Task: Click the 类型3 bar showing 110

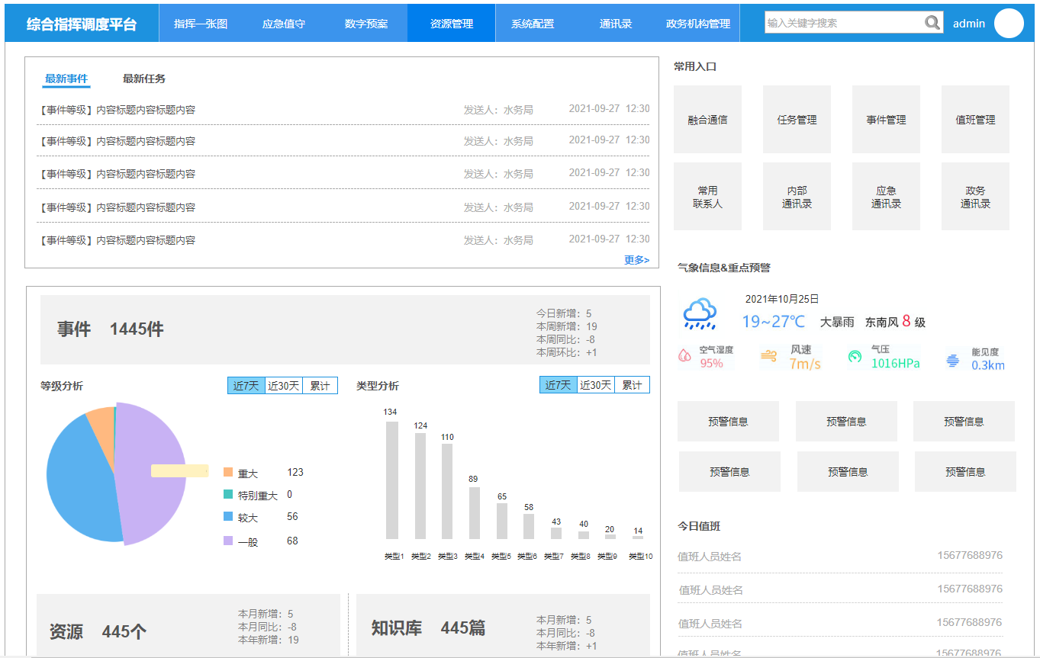Action: pyautogui.click(x=447, y=491)
